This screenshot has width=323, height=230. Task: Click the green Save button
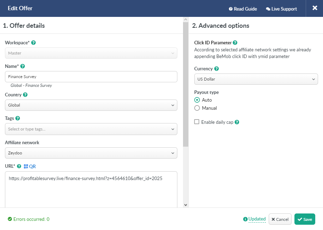pos(305,219)
